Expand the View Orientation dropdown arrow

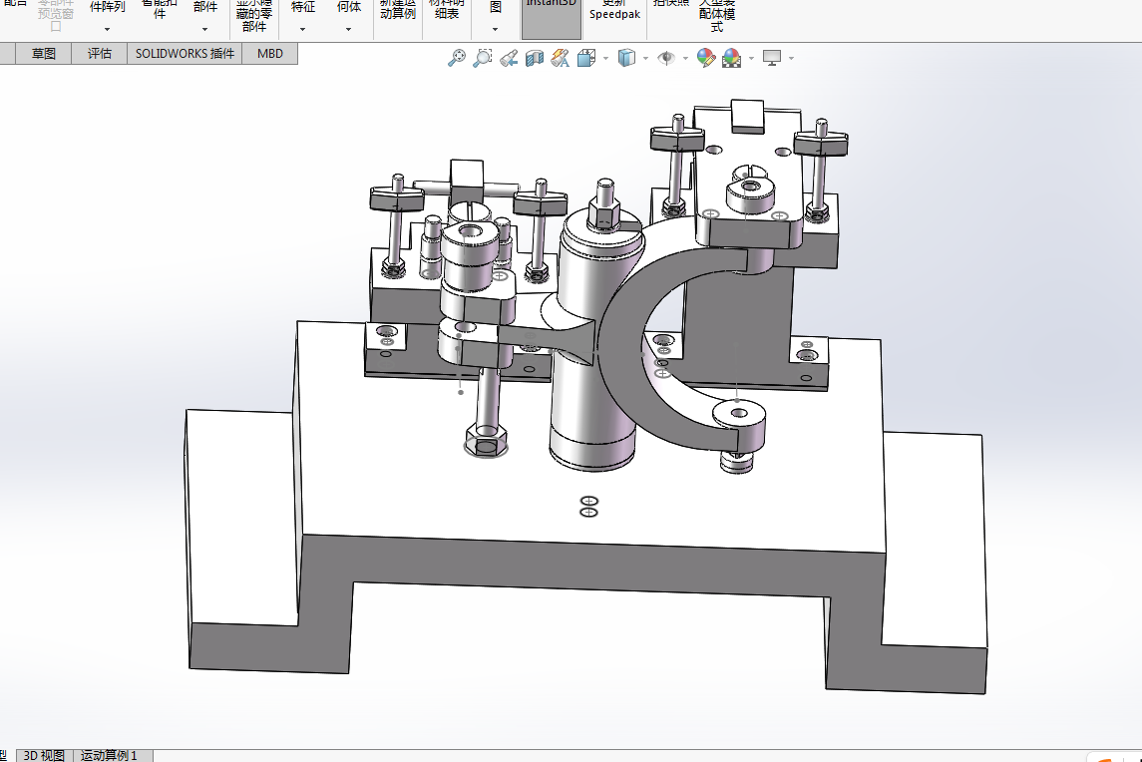[x=606, y=58]
